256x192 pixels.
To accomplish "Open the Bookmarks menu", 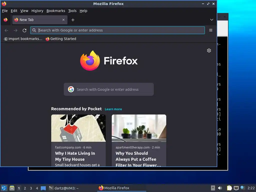I will [x=56, y=11].
